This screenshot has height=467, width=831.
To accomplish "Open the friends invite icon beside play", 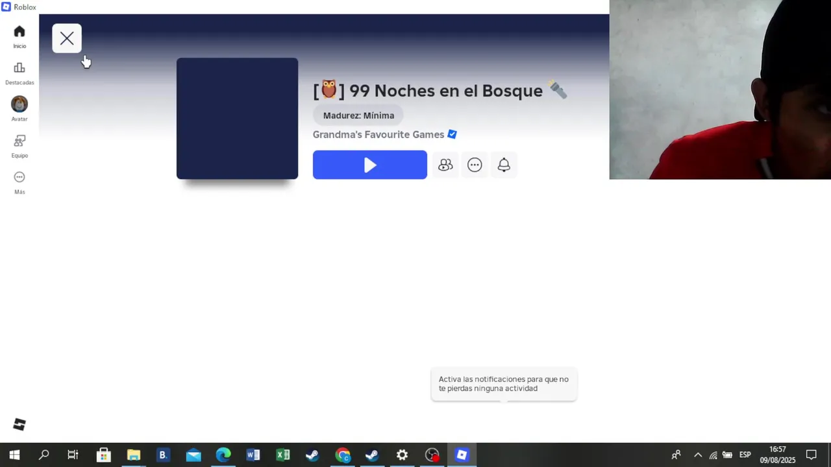I will 445,165.
